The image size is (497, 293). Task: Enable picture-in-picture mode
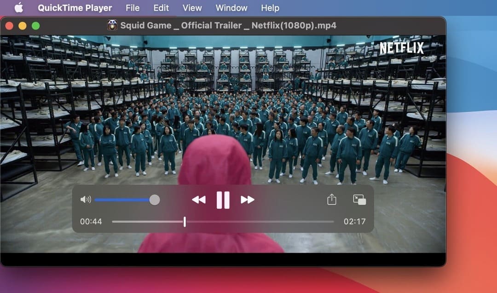pyautogui.click(x=359, y=200)
